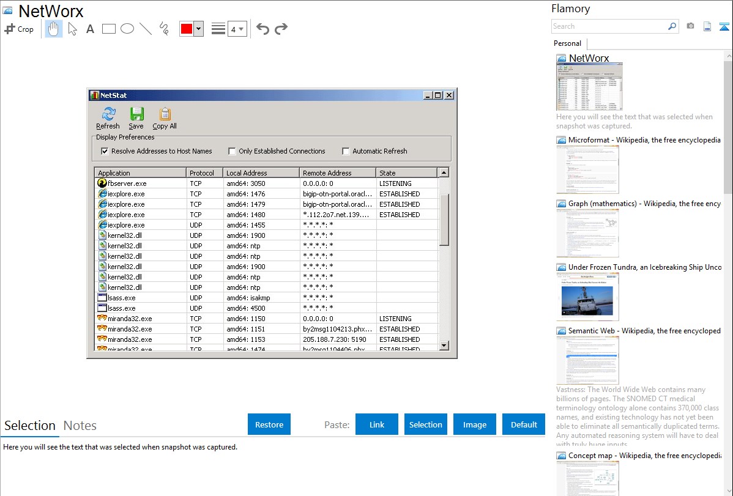This screenshot has width=733, height=496.
Task: Click the camera capture icon in Flamory
Action: point(690,26)
